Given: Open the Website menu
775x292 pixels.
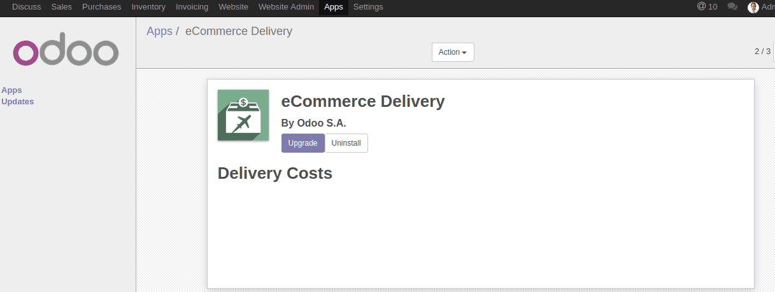Looking at the screenshot, I should tap(233, 7).
